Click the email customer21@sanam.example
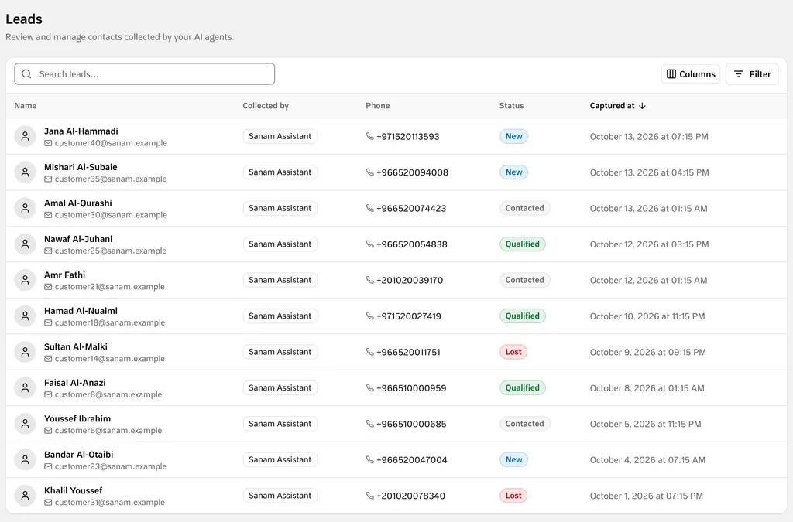Viewport: 793px width, 522px height. coord(110,287)
